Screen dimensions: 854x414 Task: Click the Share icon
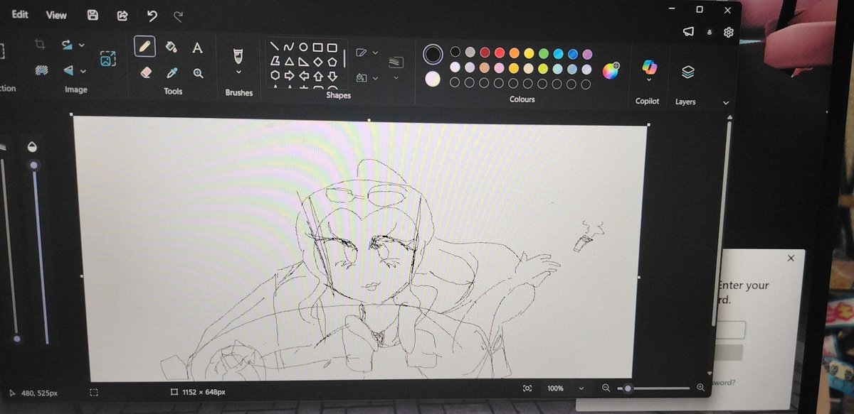pos(122,15)
